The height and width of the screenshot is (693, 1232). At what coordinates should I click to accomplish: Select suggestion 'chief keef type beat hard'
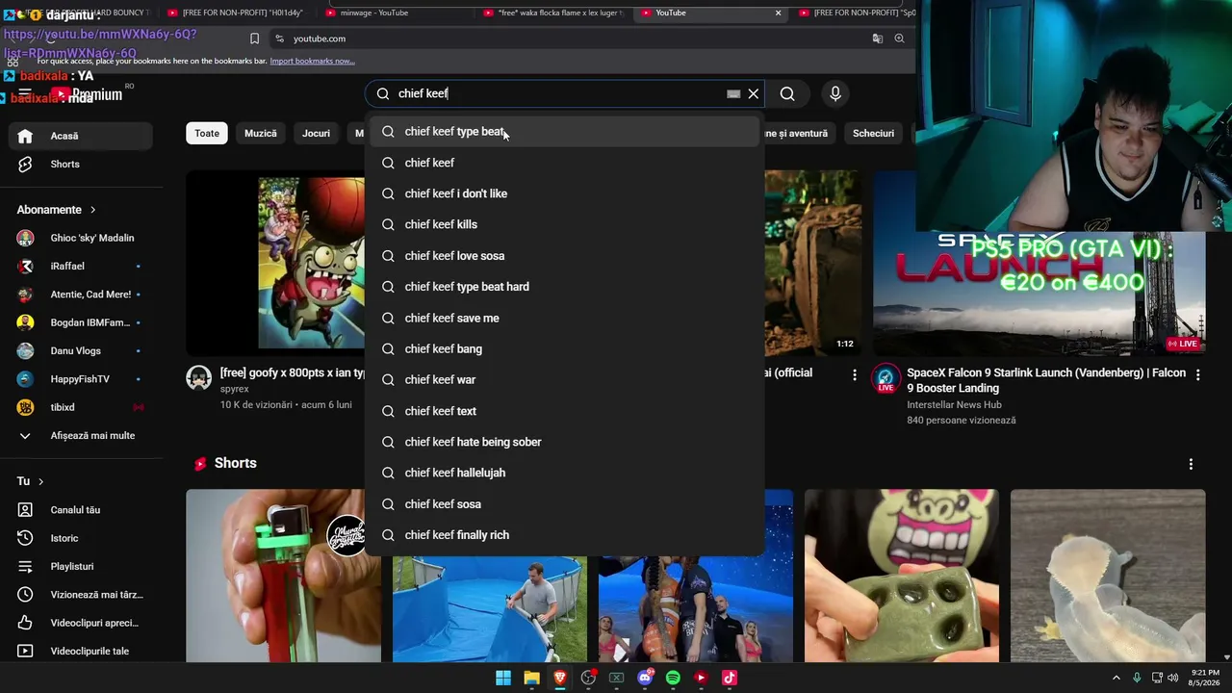(564, 287)
